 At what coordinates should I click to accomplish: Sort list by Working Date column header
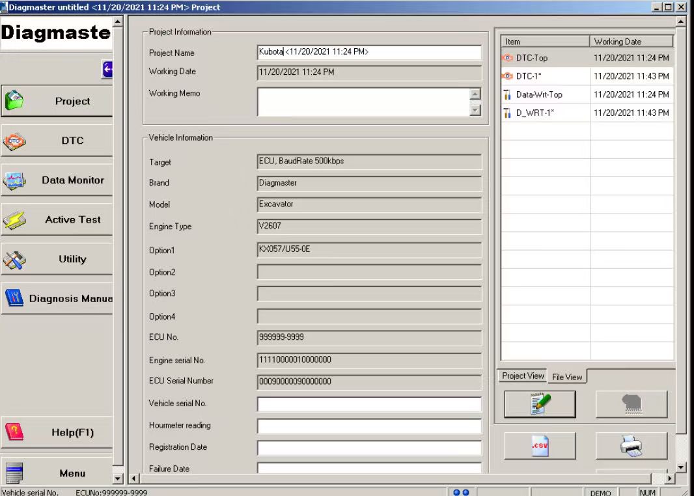[631, 42]
